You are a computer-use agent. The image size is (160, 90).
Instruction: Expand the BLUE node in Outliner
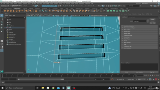pyautogui.click(x=6, y=27)
